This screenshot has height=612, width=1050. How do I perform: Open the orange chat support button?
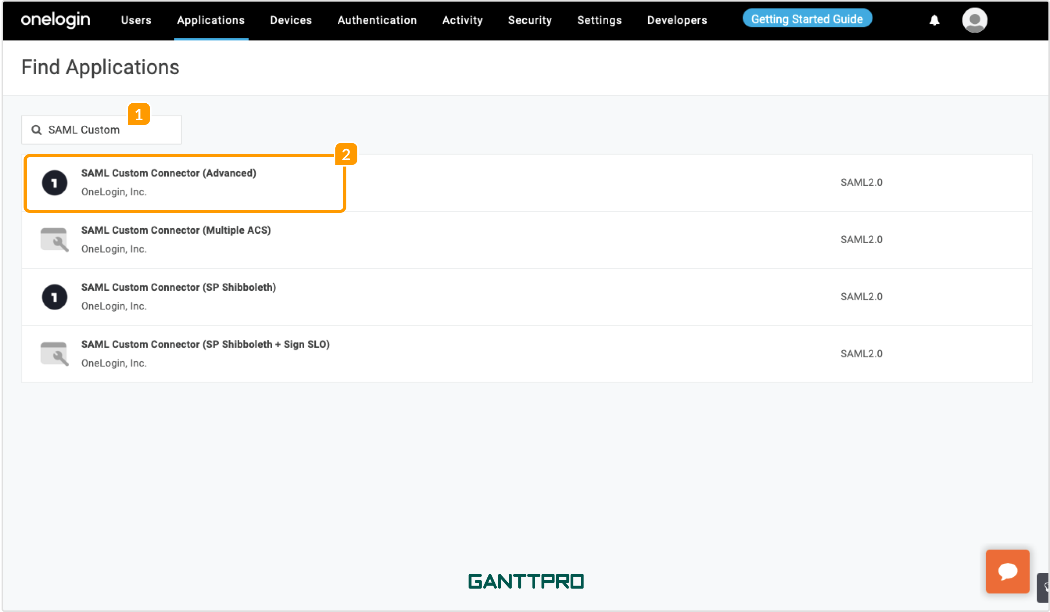(1007, 571)
